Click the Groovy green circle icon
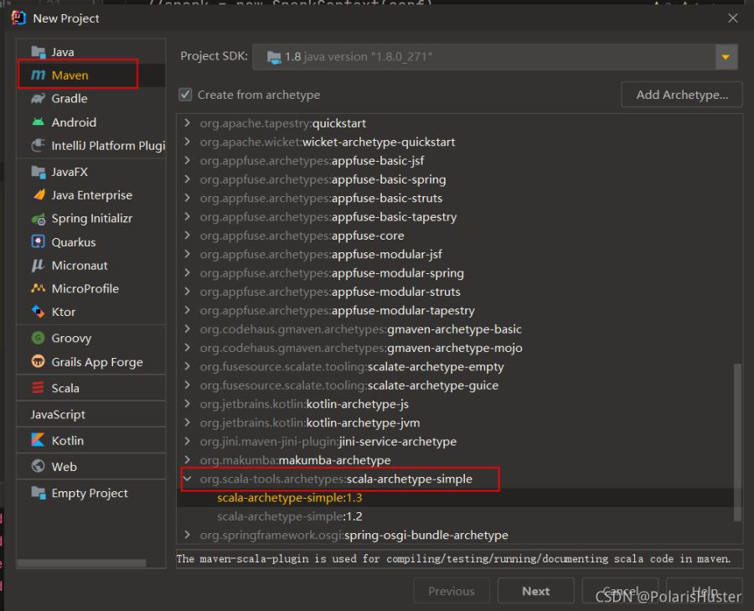The height and width of the screenshot is (611, 754). pos(38,338)
